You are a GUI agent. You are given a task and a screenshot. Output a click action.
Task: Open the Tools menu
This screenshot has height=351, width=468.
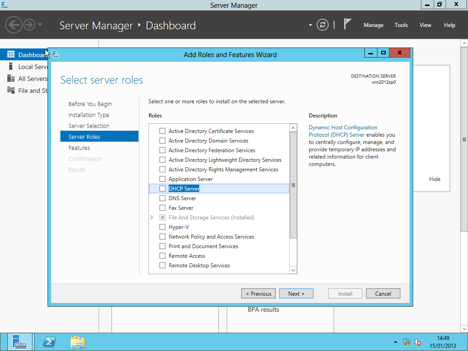[x=401, y=25]
